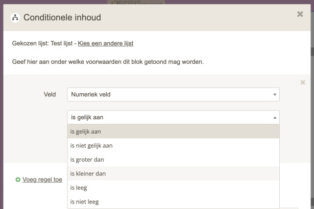Click the 'Kies een andere lijst' link
Image resolution: width=314 pixels, height=209 pixels.
(x=106, y=43)
